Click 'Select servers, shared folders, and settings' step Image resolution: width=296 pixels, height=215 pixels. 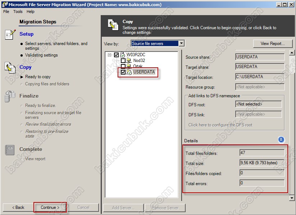tap(56, 46)
